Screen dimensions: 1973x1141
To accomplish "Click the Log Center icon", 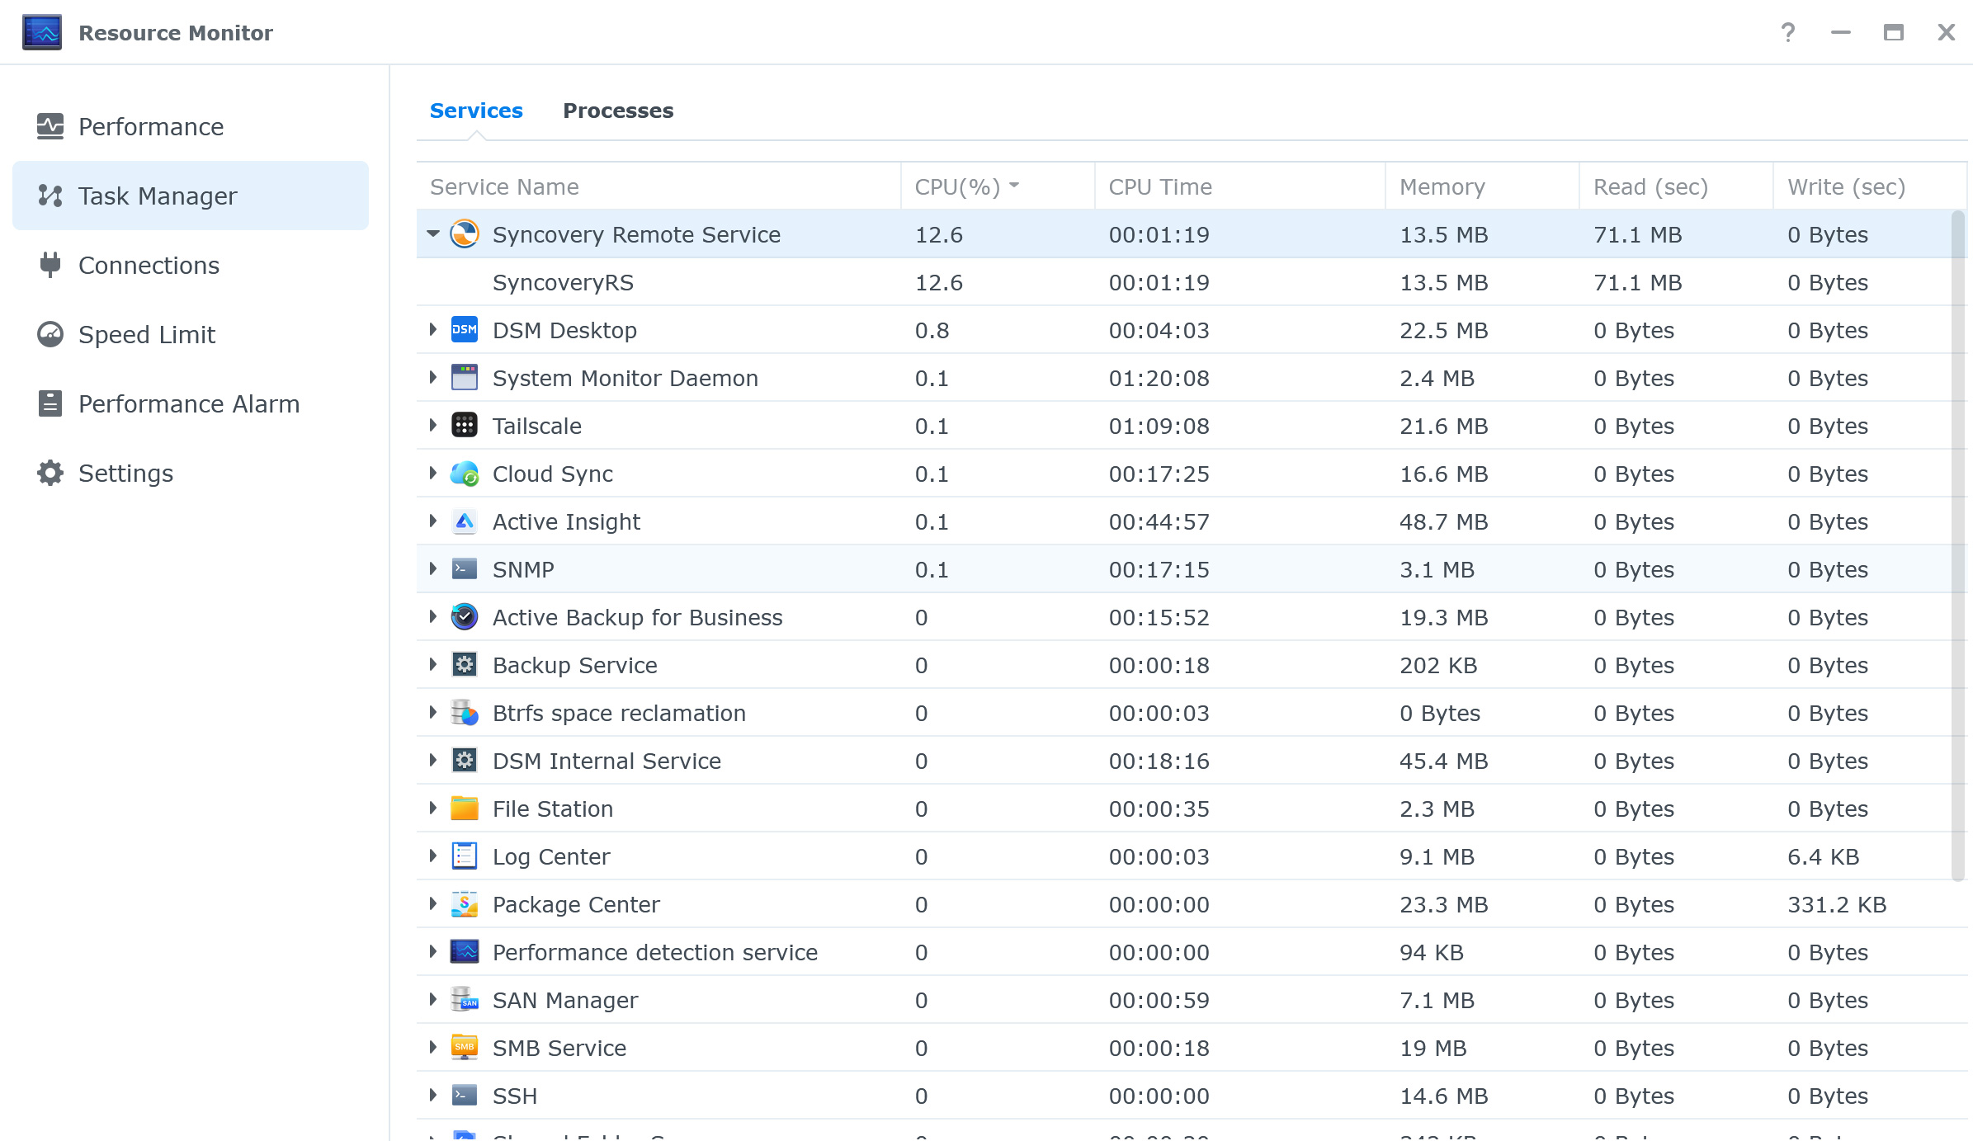I will point(465,856).
